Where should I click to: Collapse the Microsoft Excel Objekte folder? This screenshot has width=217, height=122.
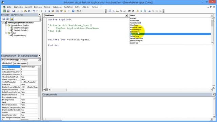click(x=6, y=25)
